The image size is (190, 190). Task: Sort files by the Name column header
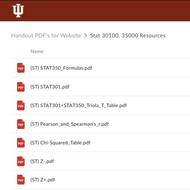pos(37,51)
